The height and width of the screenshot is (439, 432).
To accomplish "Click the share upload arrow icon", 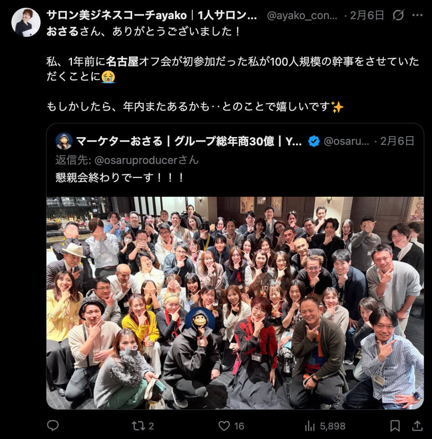I will point(417,426).
